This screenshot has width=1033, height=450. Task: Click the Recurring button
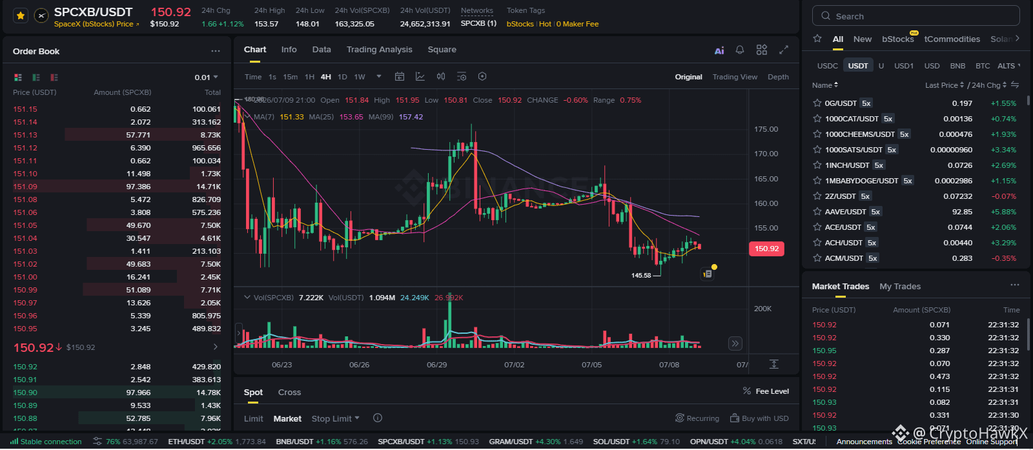pos(697,418)
